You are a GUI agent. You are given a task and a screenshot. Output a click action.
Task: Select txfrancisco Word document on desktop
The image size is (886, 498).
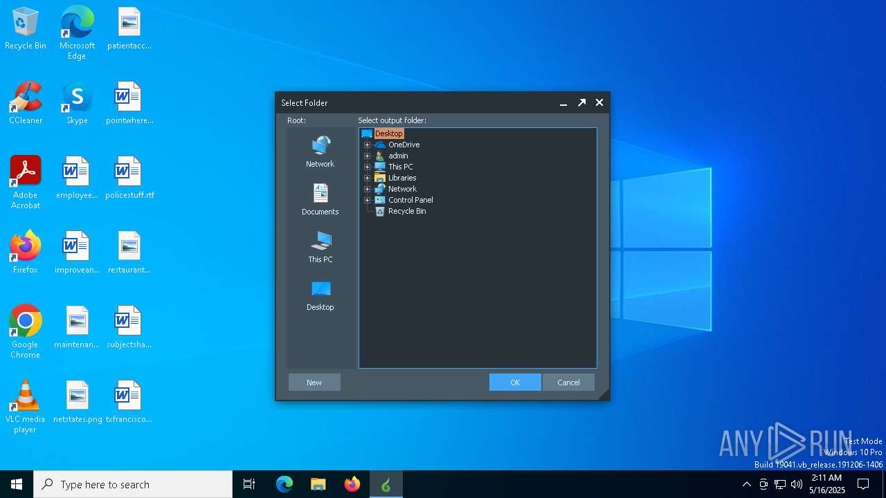[x=129, y=403]
